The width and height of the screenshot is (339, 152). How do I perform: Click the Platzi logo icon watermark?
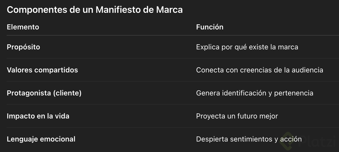pos(288,141)
